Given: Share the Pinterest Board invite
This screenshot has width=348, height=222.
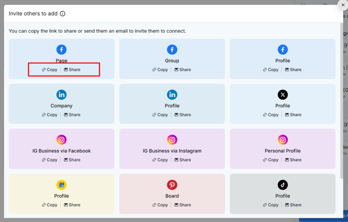Looking at the screenshot, I should pos(182,205).
